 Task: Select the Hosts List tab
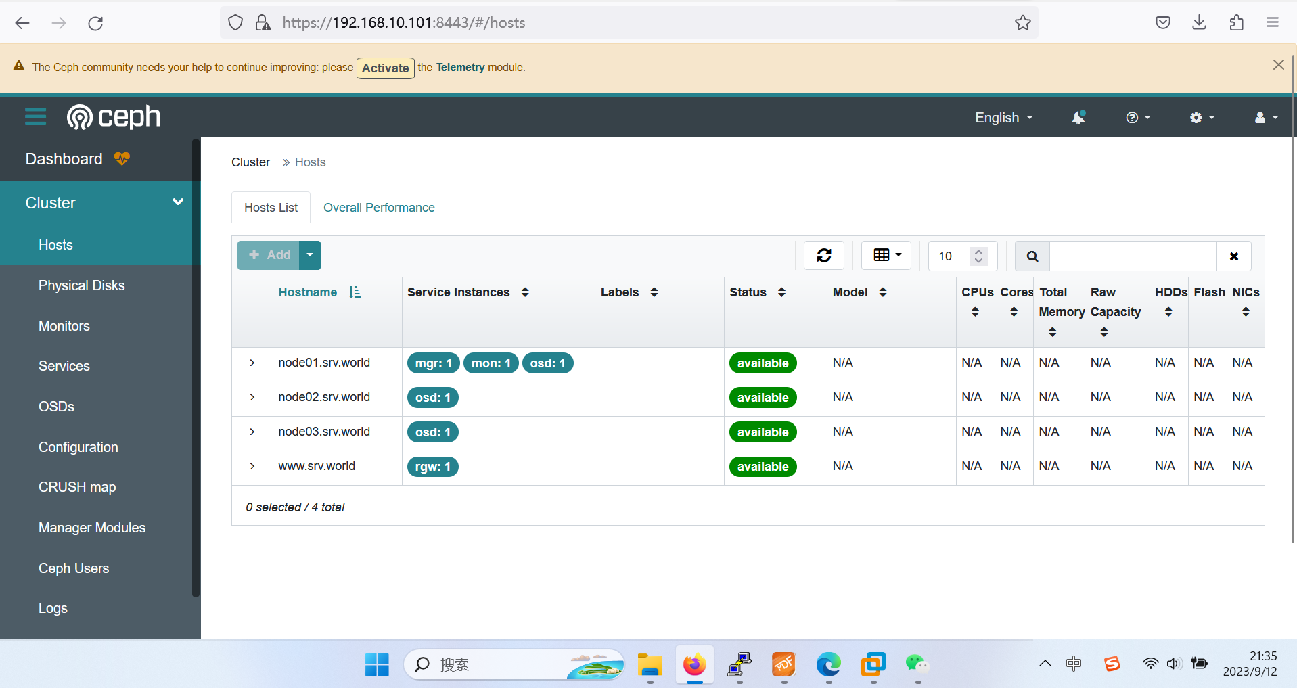point(271,208)
